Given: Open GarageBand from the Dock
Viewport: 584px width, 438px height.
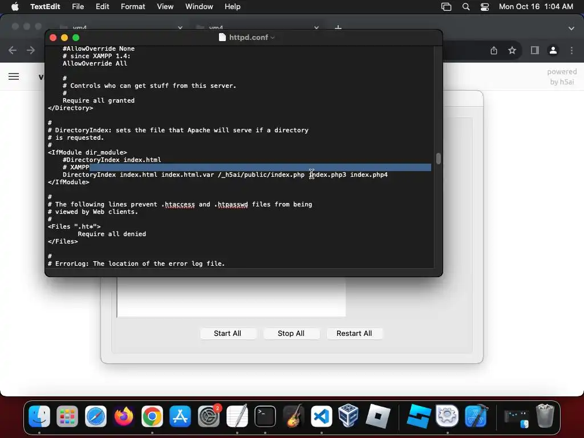Looking at the screenshot, I should [x=293, y=416].
